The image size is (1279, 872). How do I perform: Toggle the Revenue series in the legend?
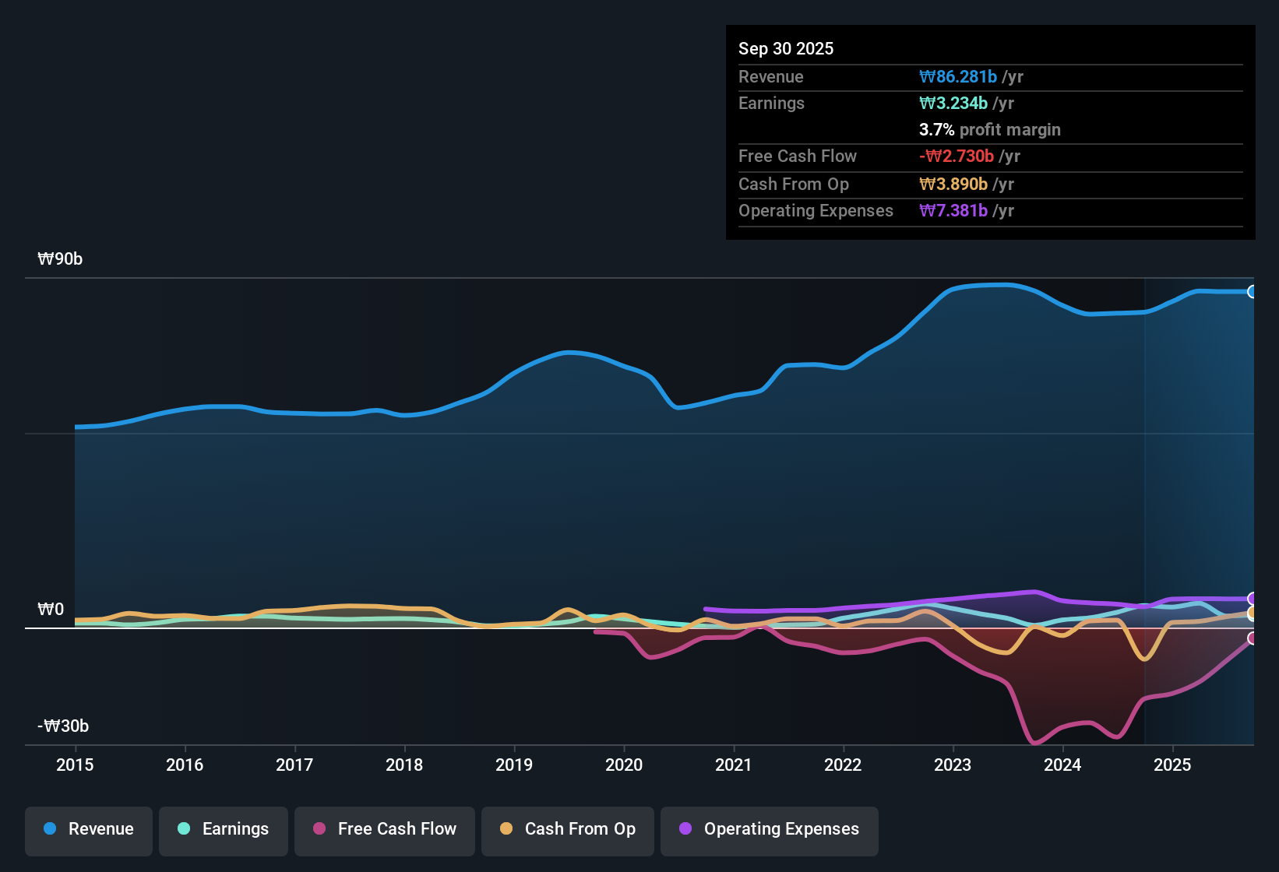[88, 829]
